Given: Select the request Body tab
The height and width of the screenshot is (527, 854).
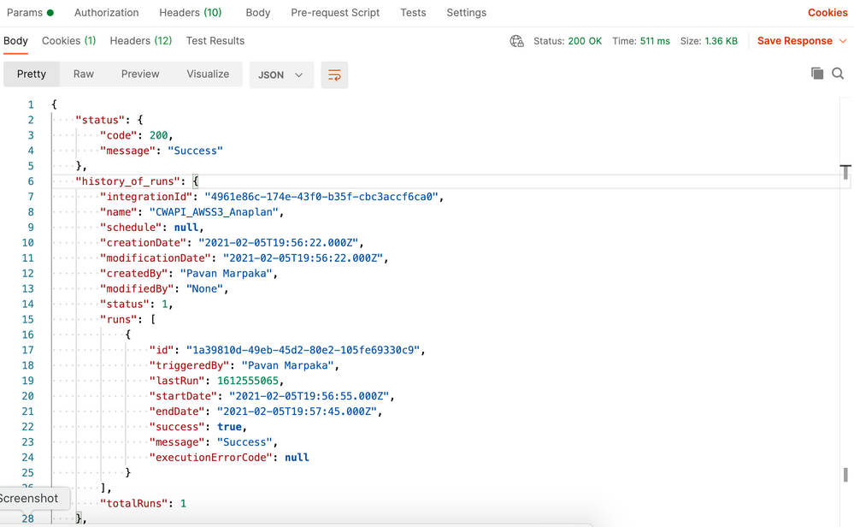Looking at the screenshot, I should coord(257,13).
